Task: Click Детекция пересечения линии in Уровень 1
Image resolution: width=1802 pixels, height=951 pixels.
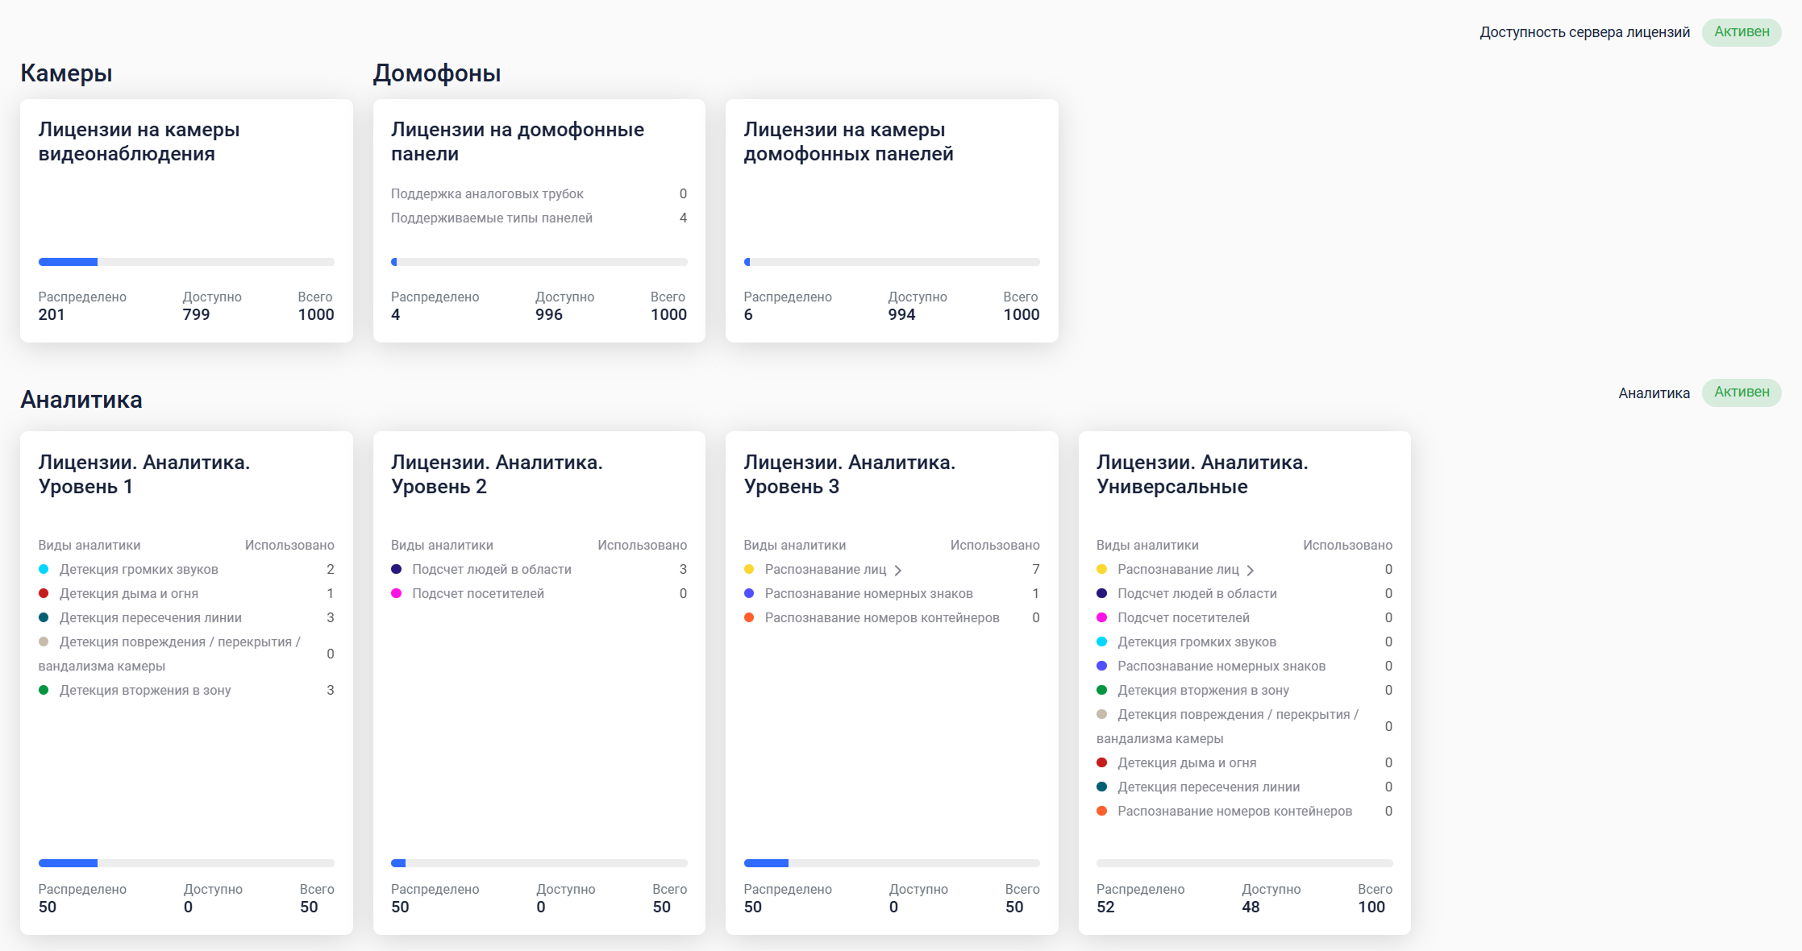Action: pyautogui.click(x=150, y=617)
